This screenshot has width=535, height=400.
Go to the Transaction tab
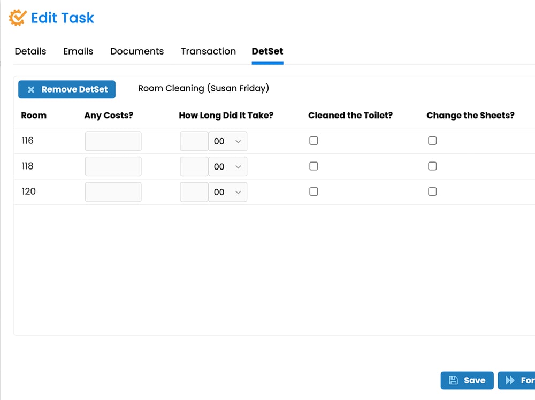click(208, 51)
